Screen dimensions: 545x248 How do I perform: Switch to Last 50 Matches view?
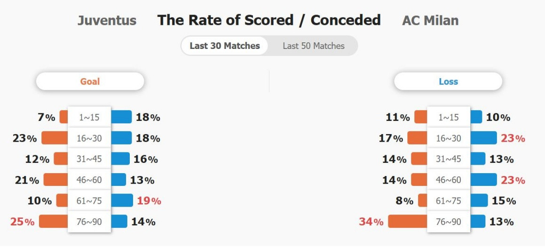pyautogui.click(x=314, y=46)
